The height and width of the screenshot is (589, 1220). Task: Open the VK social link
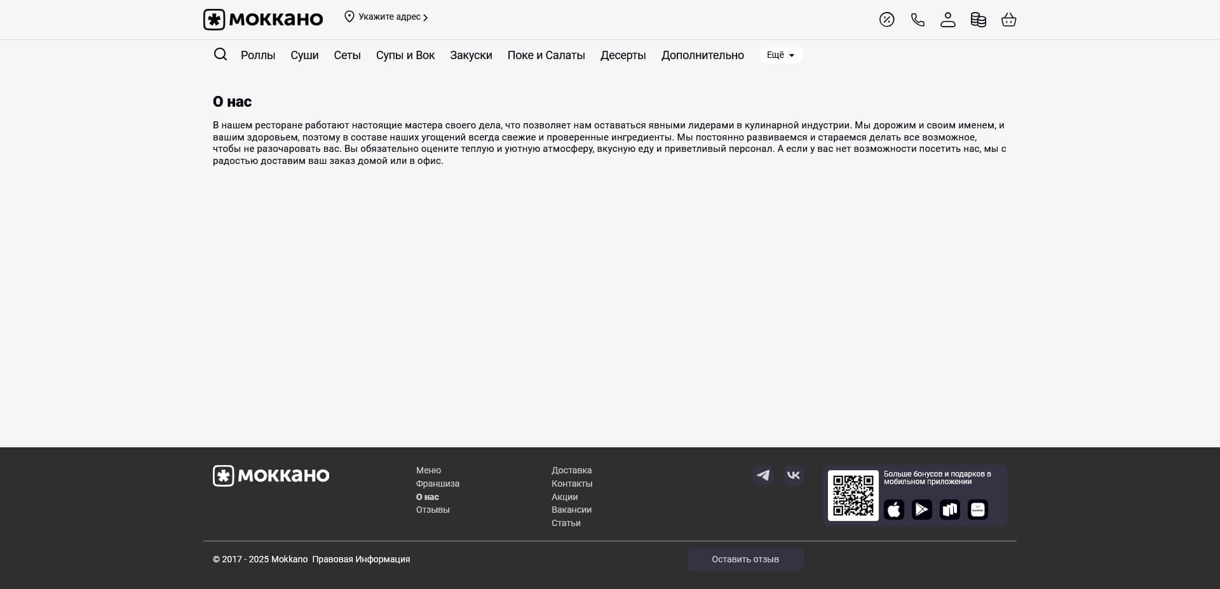(x=794, y=475)
